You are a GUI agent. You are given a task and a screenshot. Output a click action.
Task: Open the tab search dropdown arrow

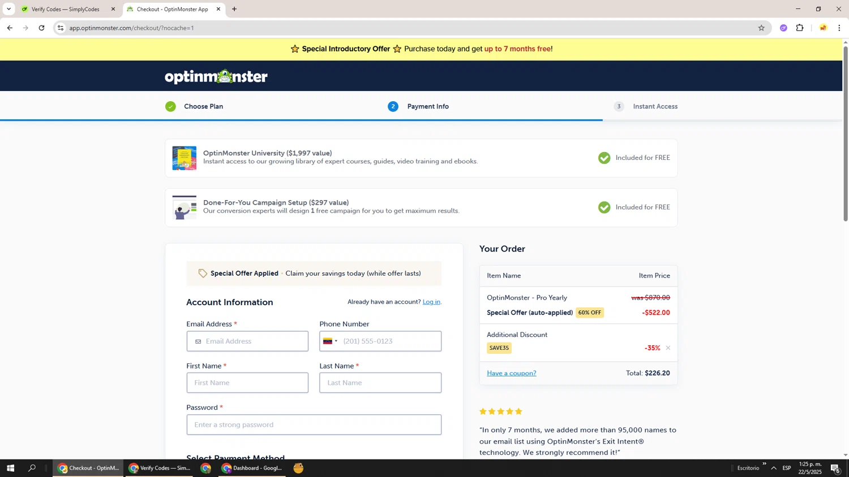(x=8, y=9)
